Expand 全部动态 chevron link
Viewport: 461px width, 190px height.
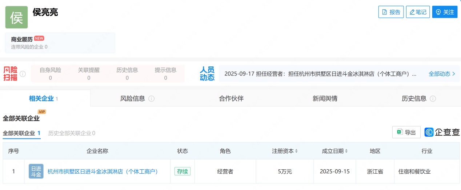pos(442,74)
